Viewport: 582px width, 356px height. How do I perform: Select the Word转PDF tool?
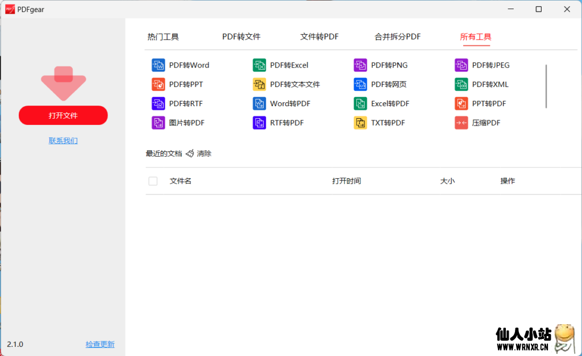point(286,103)
